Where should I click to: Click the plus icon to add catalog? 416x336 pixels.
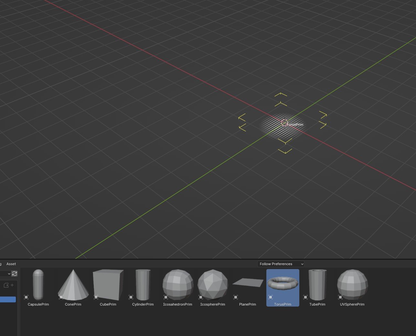[12, 285]
